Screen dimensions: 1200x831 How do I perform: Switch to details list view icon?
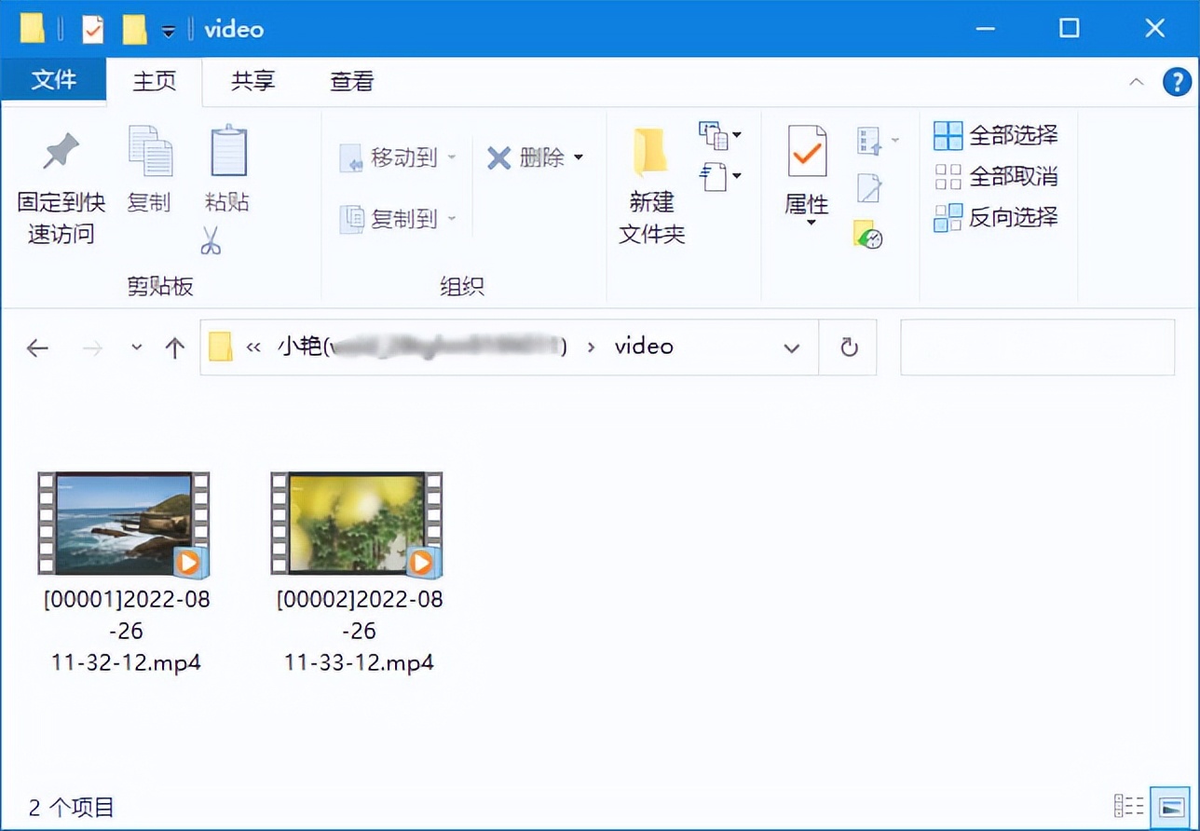tap(1128, 806)
